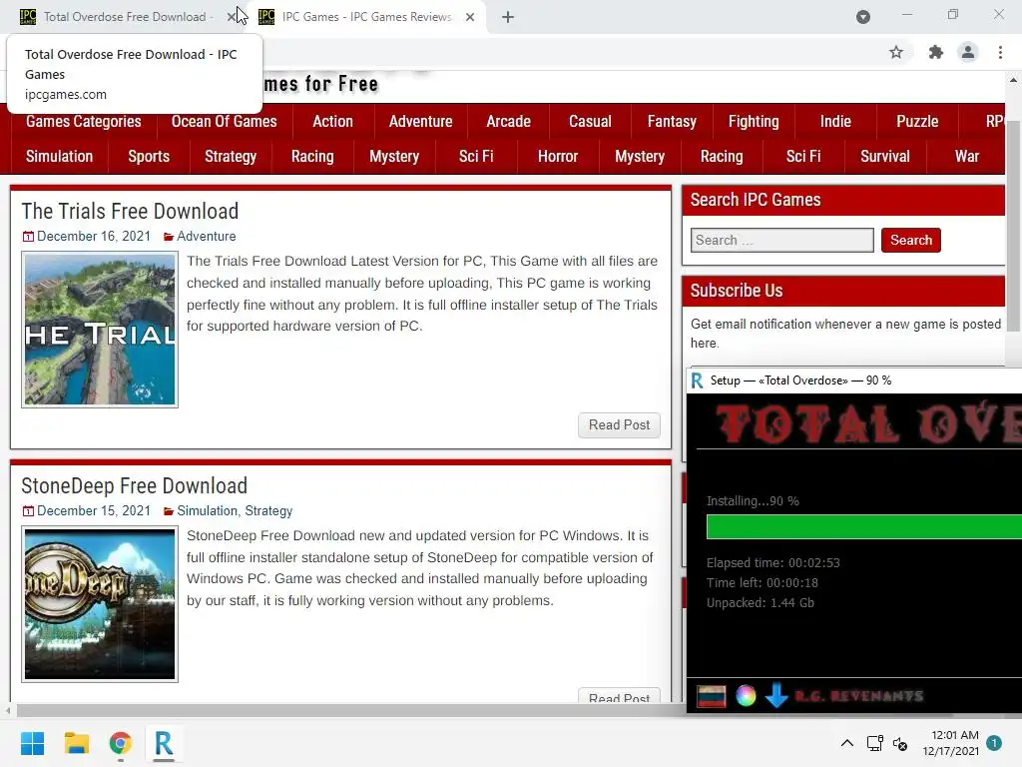Open File Explorer from the taskbar
Viewport: 1022px width, 767px height.
coord(76,743)
